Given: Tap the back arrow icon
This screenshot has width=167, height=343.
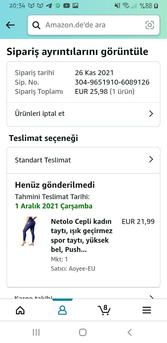Looking at the screenshot, I should [x=10, y=25].
